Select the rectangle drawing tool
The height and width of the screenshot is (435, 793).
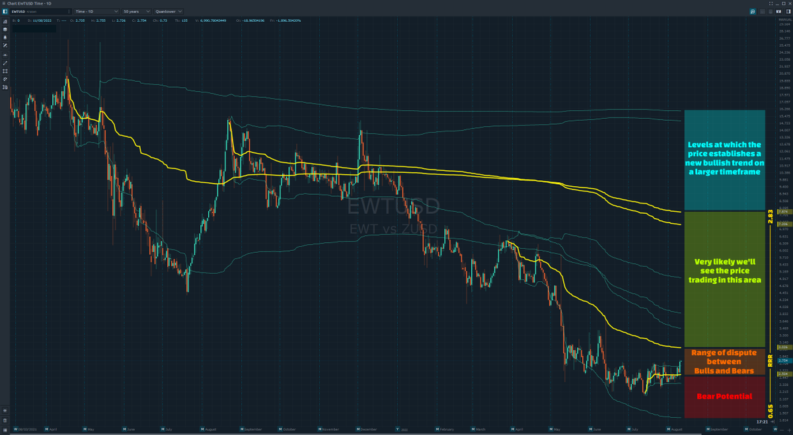(x=5, y=71)
